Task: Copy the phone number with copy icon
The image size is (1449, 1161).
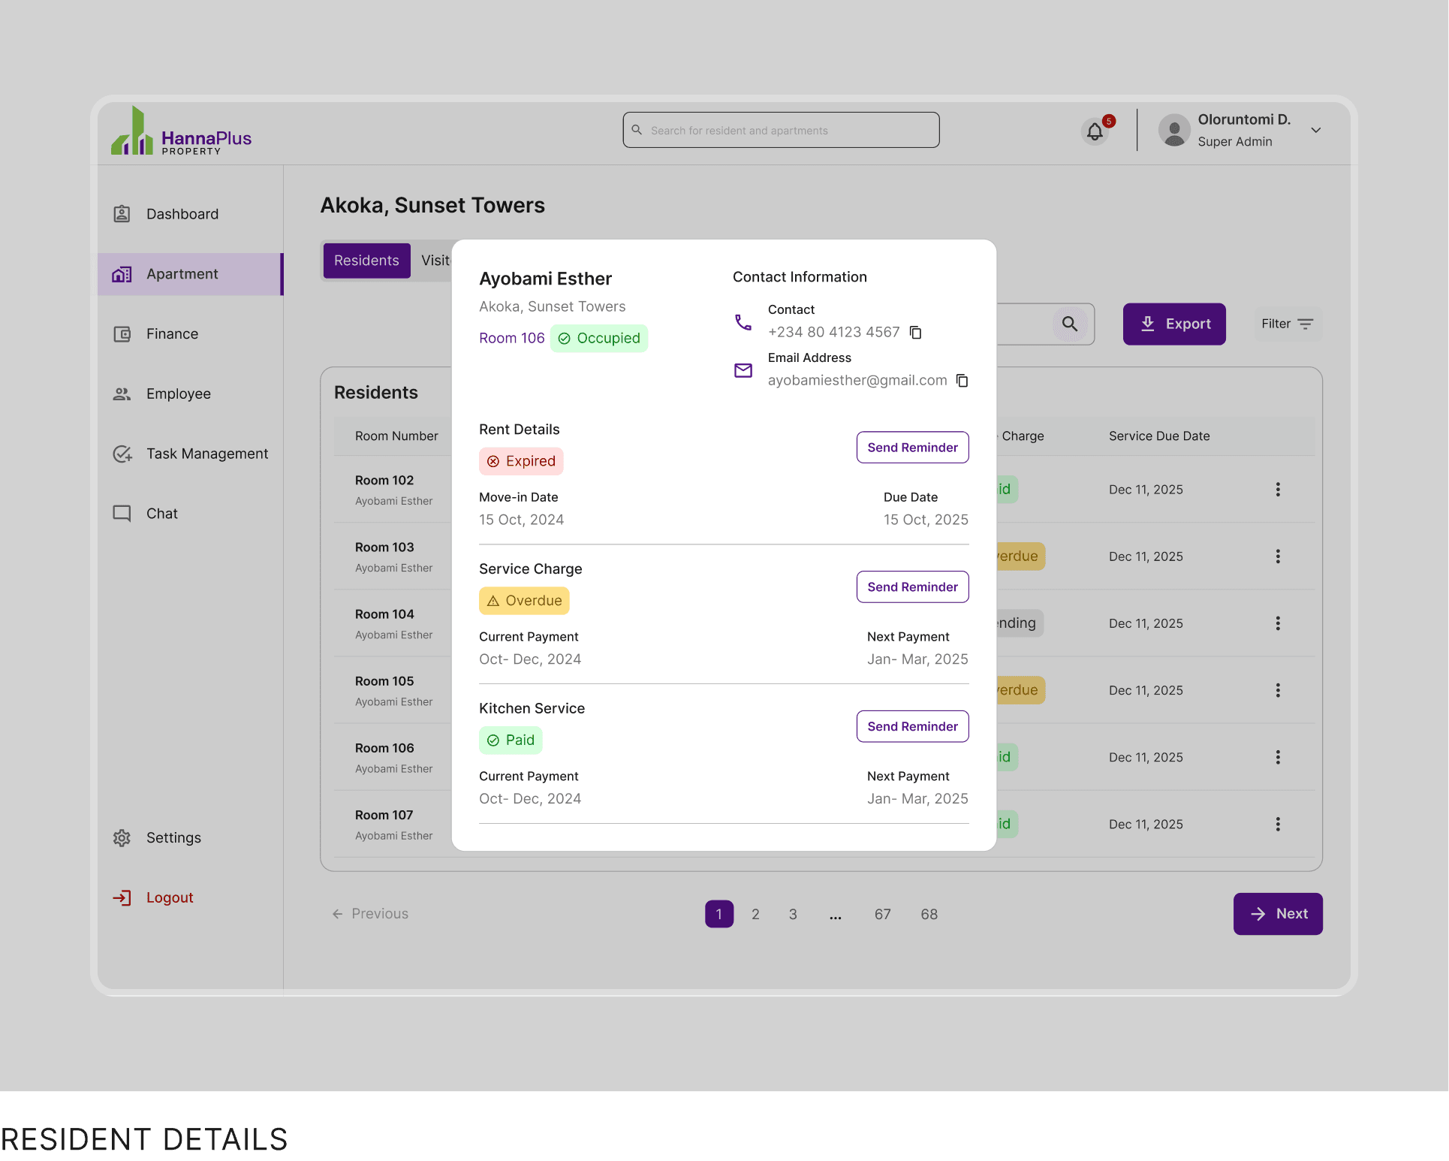Action: 915,332
